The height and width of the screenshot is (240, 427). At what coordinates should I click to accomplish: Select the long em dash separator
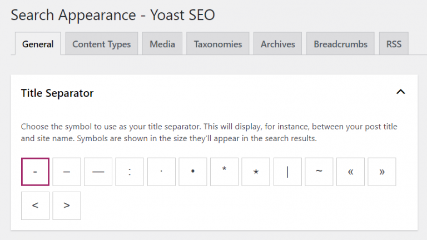coord(98,172)
